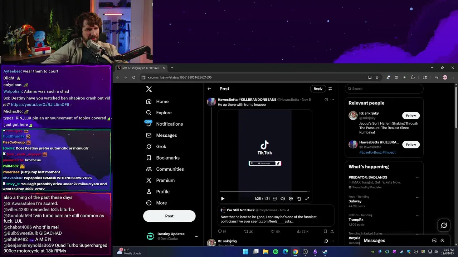
Task: Click the X search field
Action: (384, 89)
